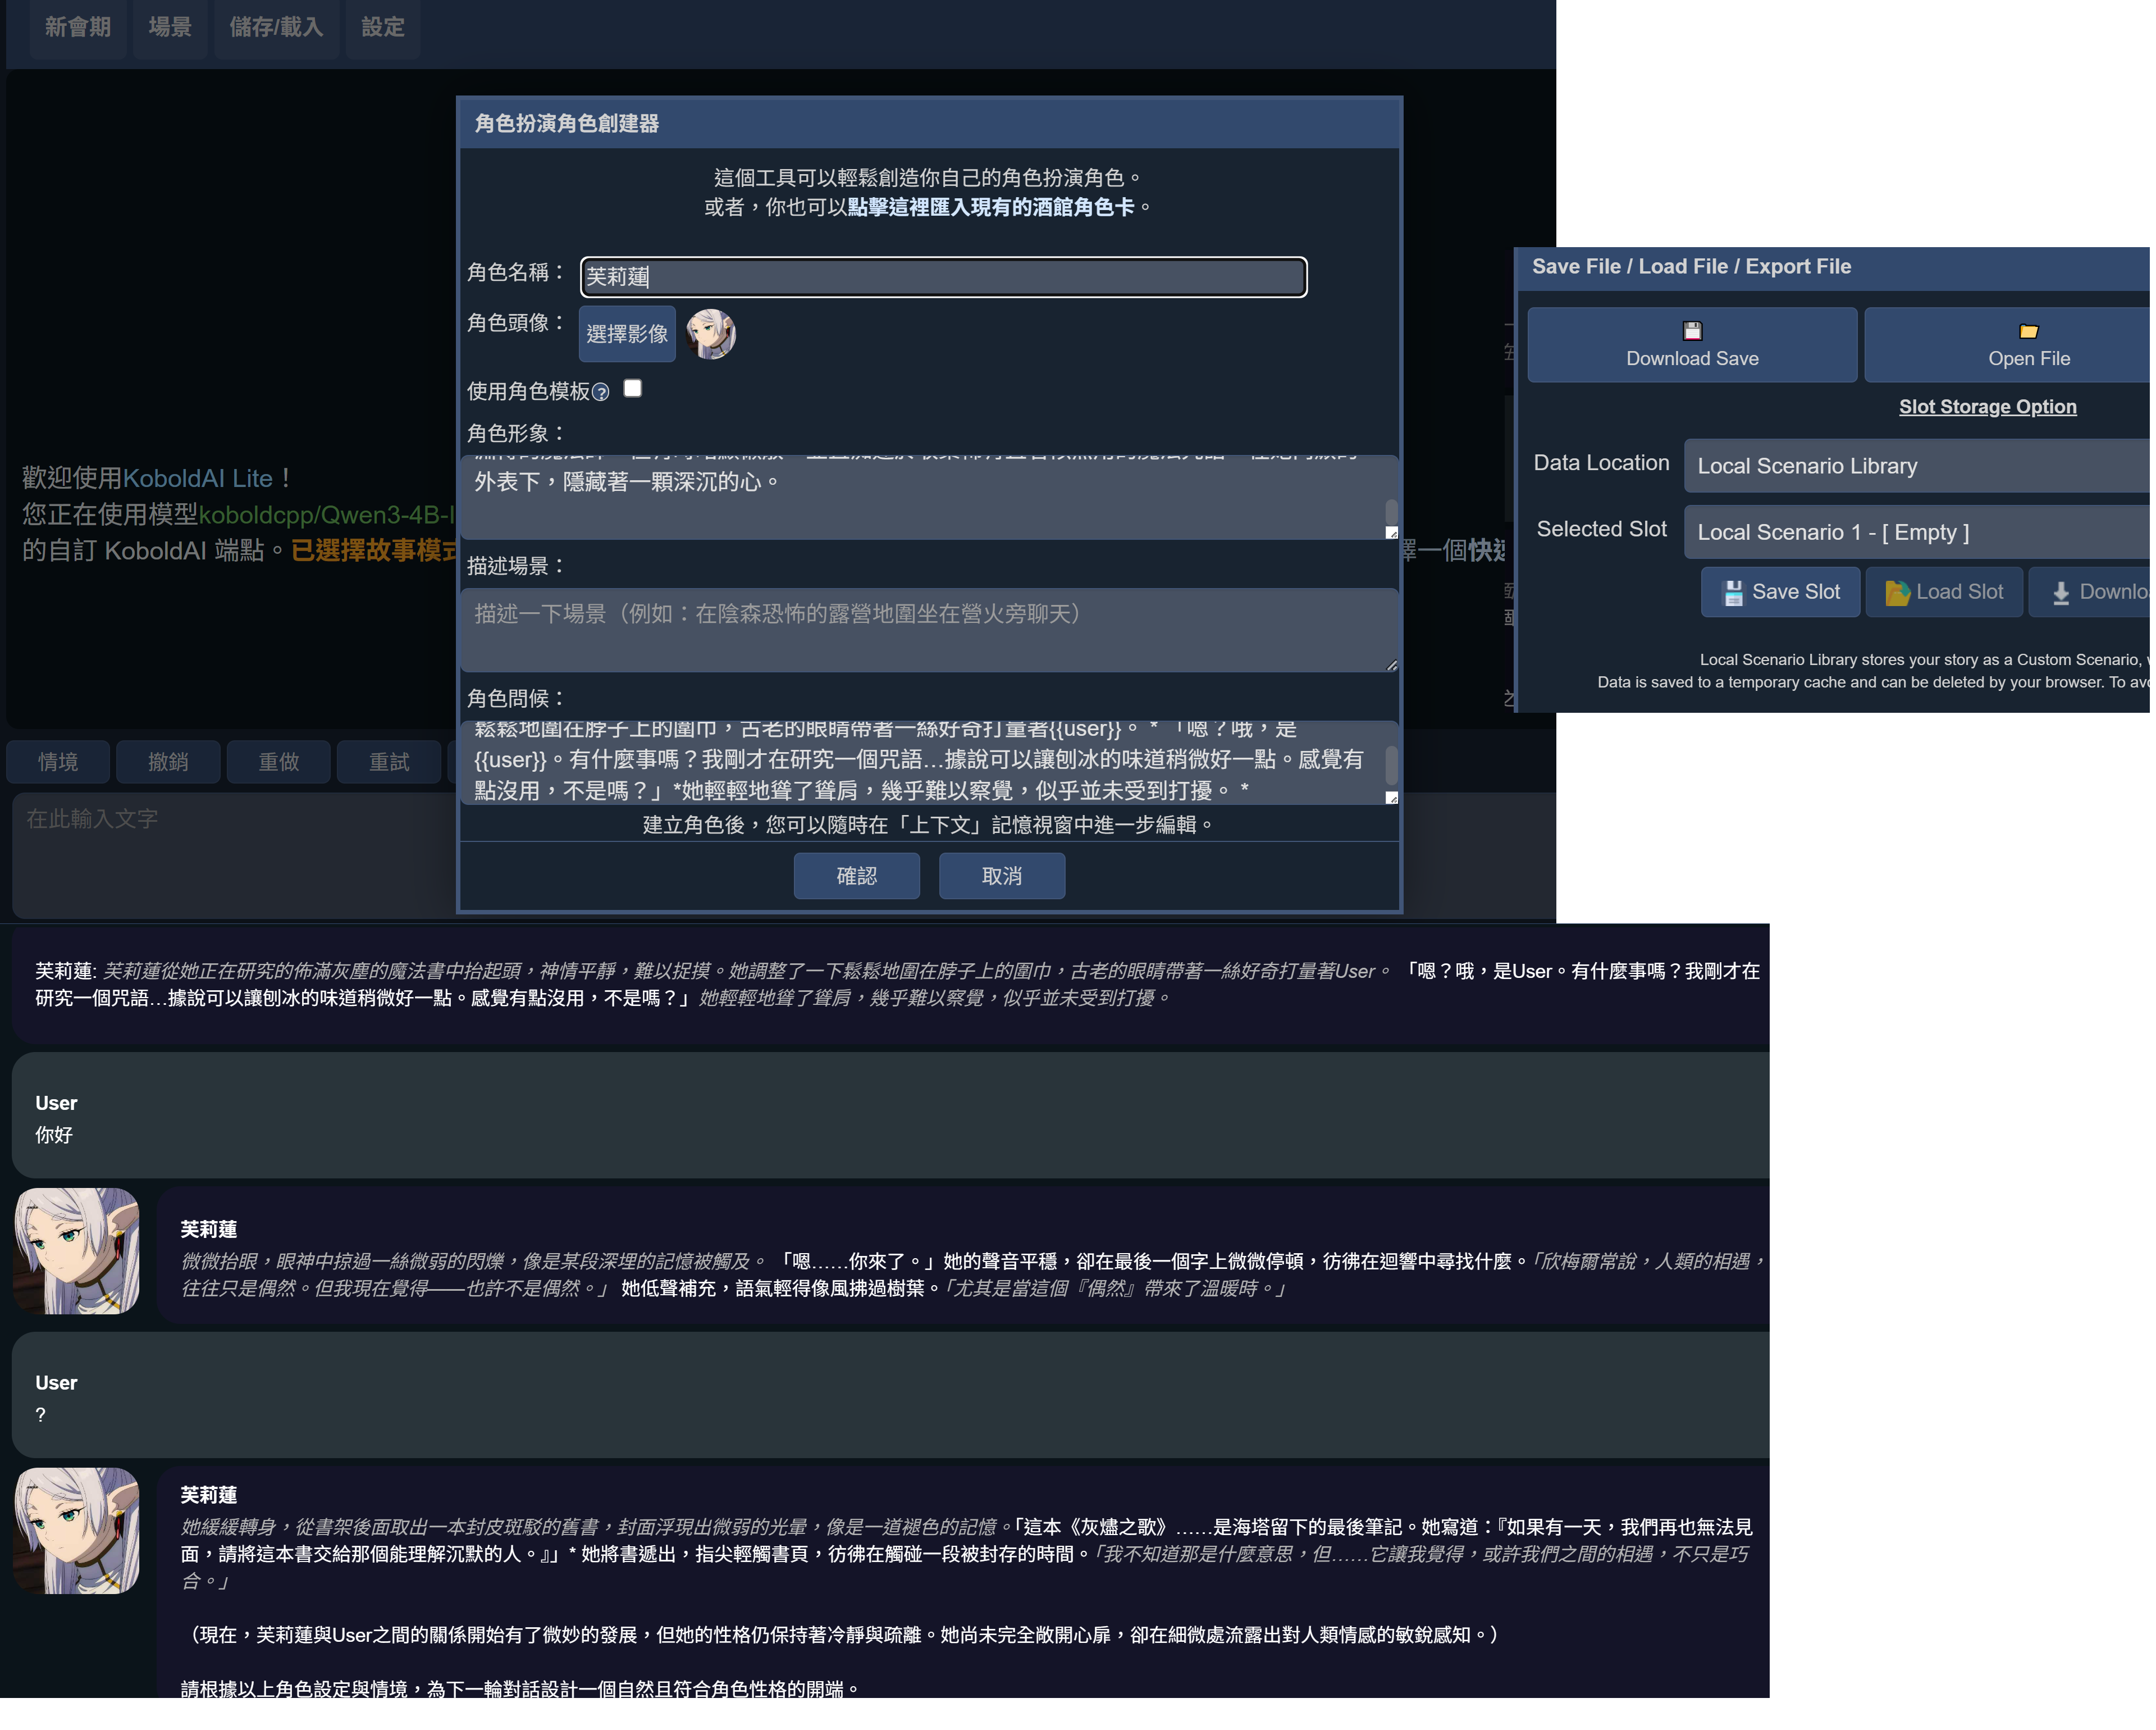The height and width of the screenshot is (1730, 2156).
Task: Enable the 使用角色模板 checkbox
Action: [x=632, y=388]
